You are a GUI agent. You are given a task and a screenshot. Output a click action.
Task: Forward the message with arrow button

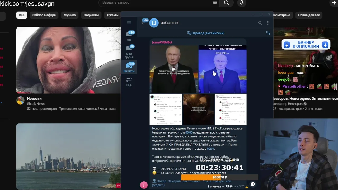click(253, 184)
